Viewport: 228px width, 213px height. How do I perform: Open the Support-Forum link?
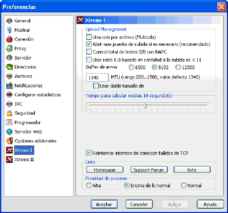pyautogui.click(x=149, y=170)
